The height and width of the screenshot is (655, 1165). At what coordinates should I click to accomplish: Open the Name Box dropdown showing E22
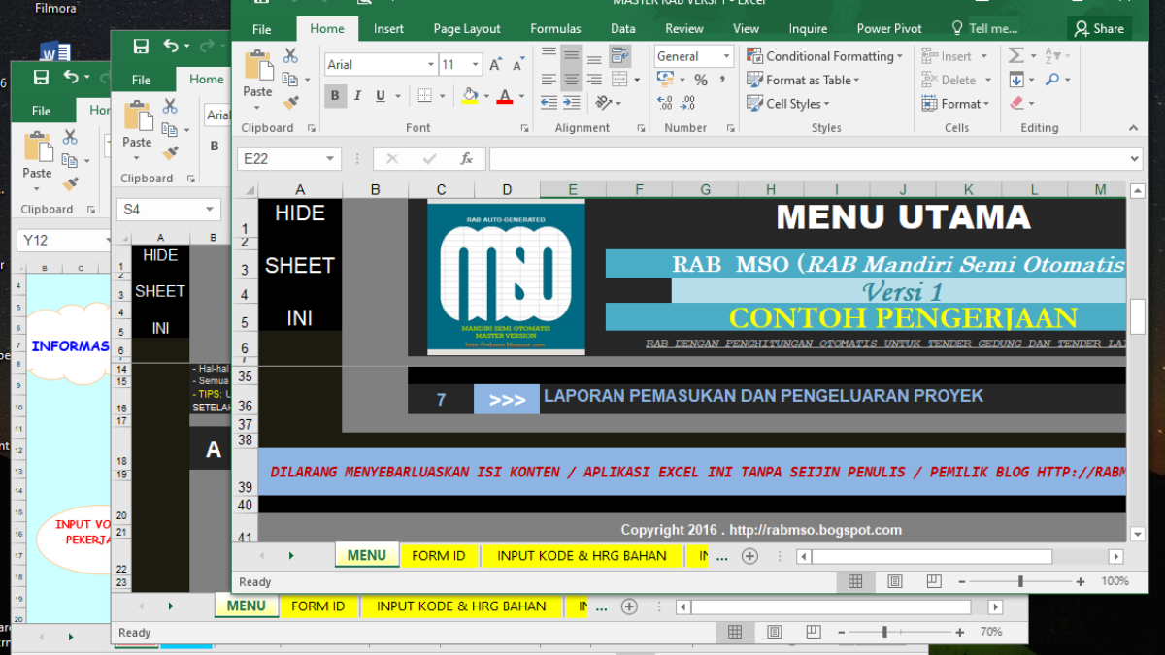330,159
